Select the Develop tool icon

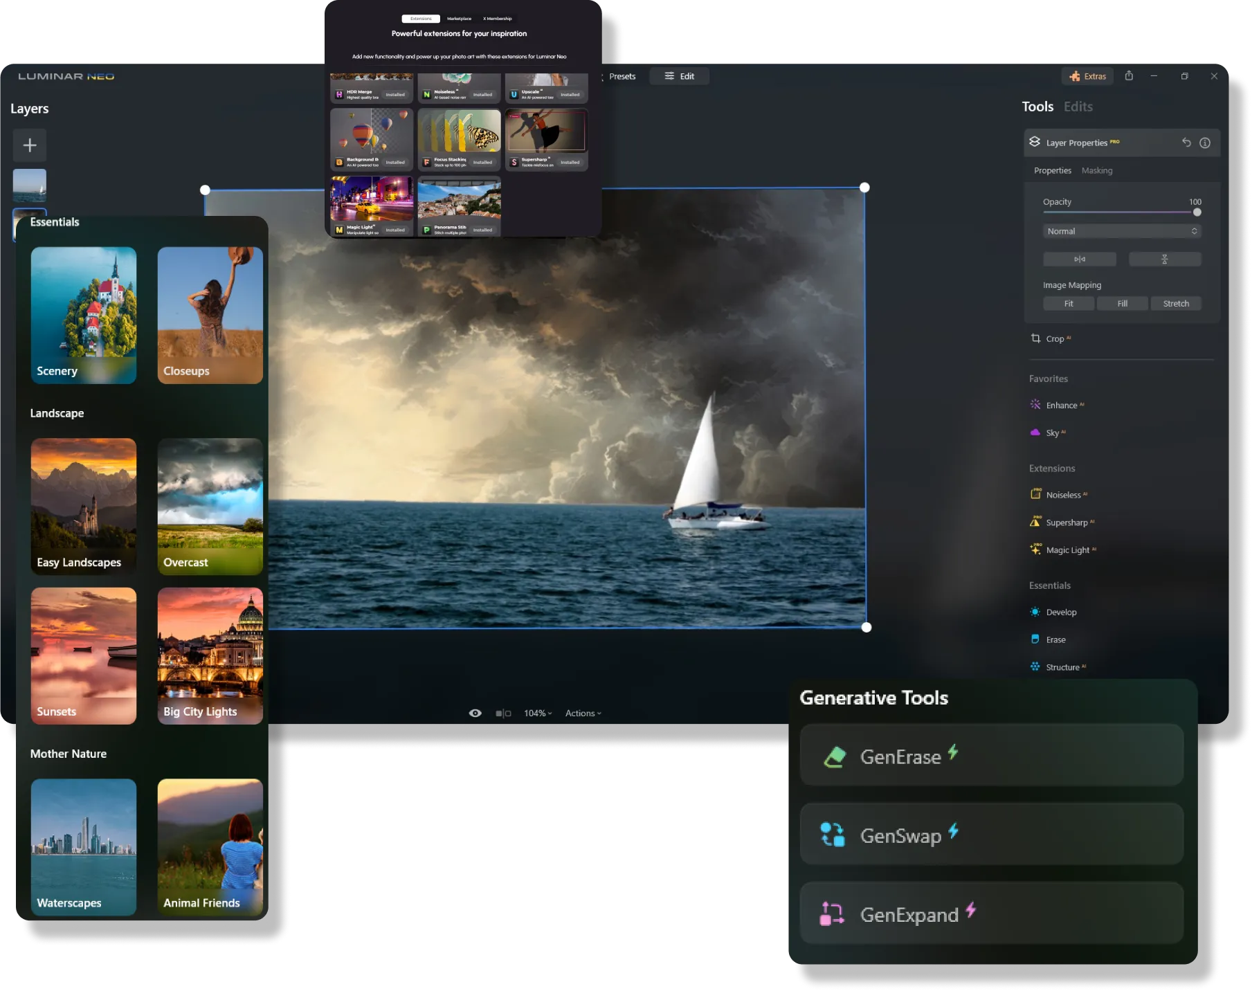[1035, 612]
